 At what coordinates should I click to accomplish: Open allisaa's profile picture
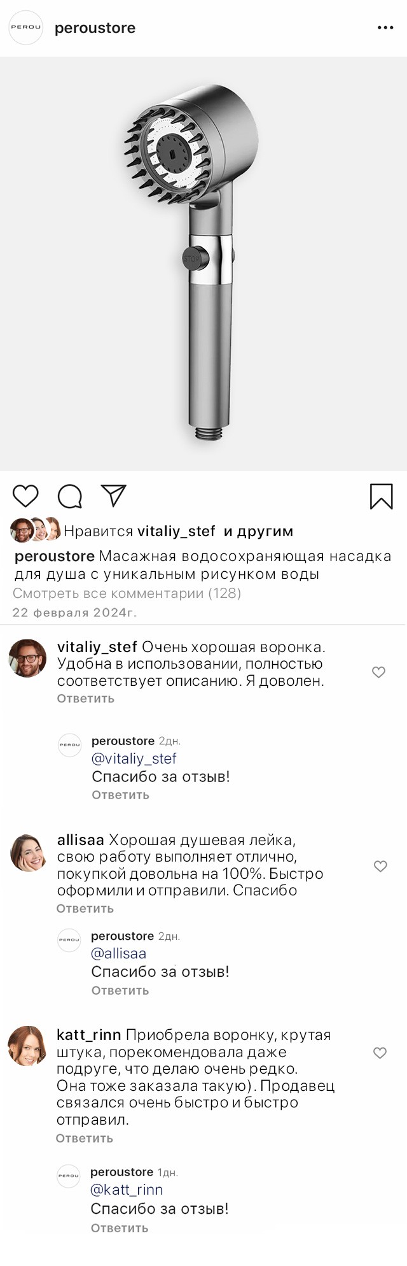click(x=28, y=851)
